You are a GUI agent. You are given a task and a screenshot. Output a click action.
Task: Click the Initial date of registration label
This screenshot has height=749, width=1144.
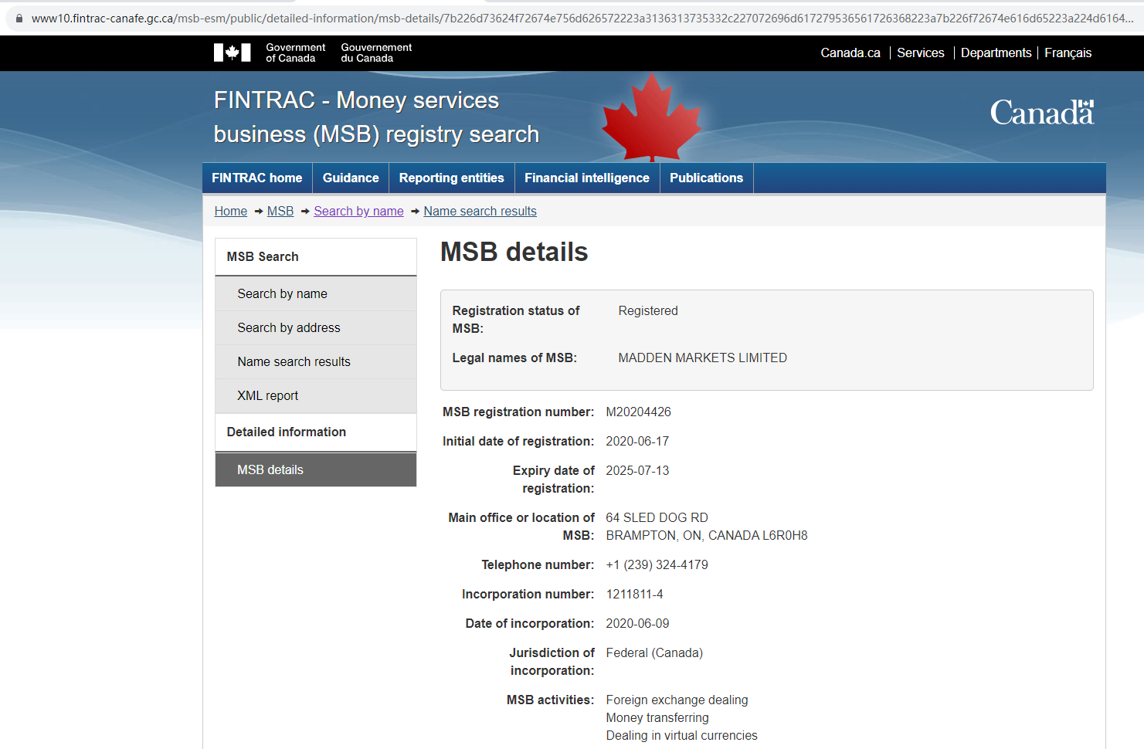(518, 441)
